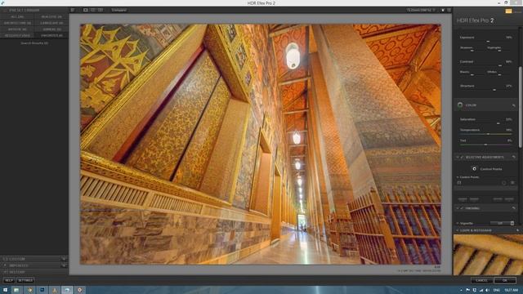Reset the Finishing section

514,208
